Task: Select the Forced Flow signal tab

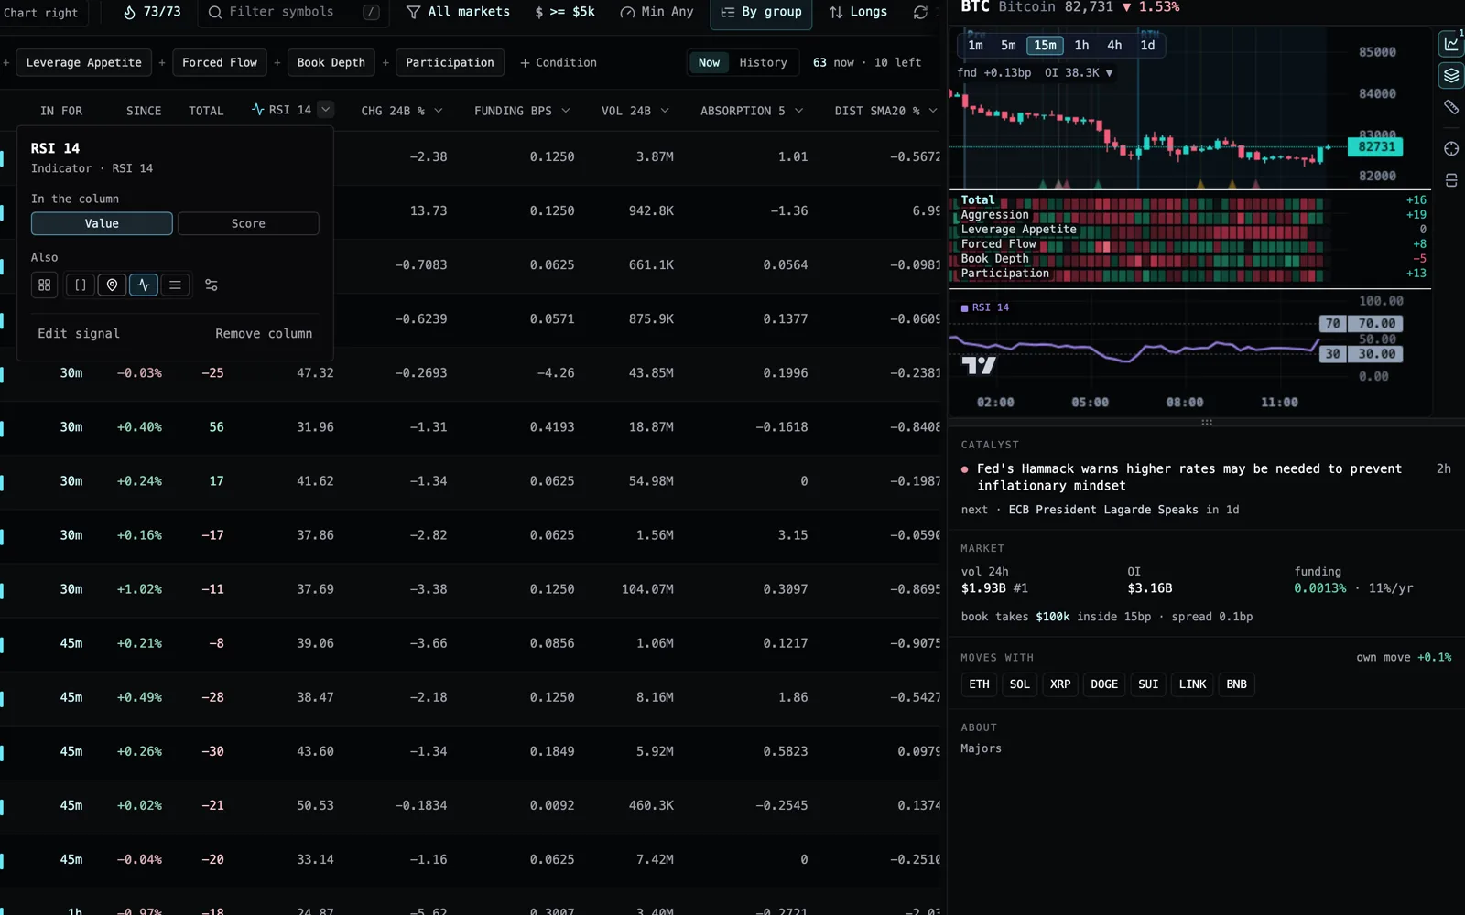Action: click(x=220, y=62)
